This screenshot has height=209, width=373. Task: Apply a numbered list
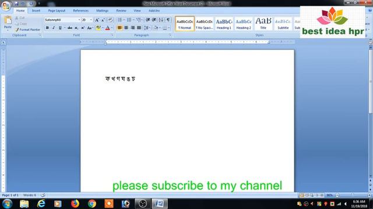(129, 20)
